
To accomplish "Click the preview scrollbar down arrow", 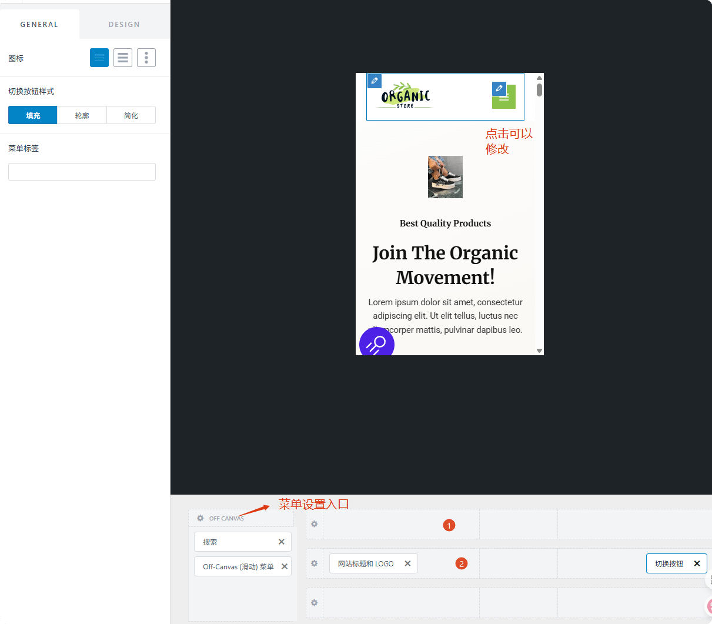I will tap(539, 351).
